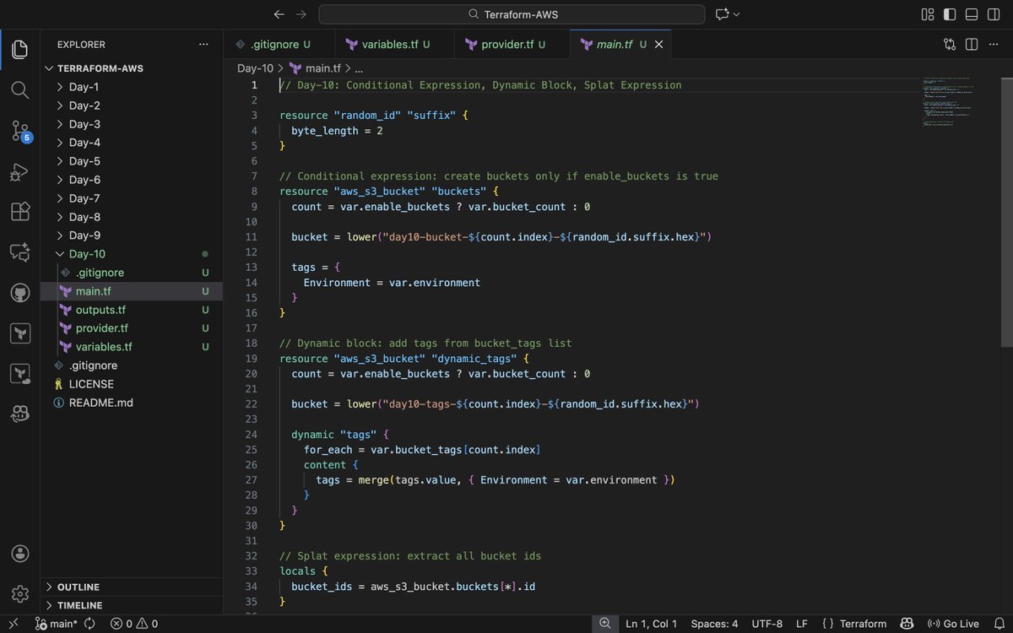This screenshot has height=633, width=1013.
Task: Toggle the bottom panel visibility
Action: [x=972, y=14]
